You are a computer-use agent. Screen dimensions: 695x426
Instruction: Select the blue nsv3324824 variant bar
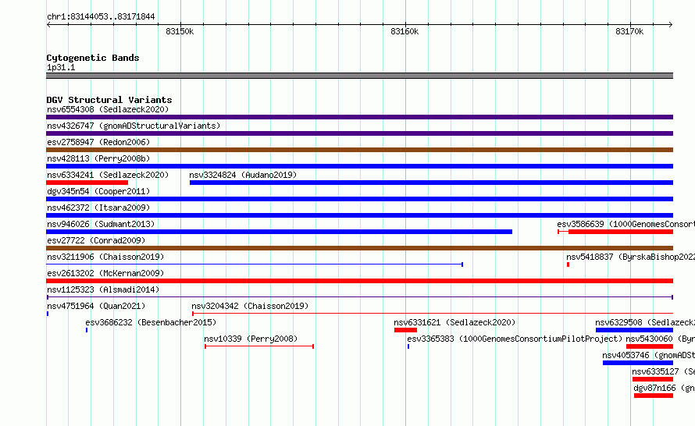pos(431,183)
